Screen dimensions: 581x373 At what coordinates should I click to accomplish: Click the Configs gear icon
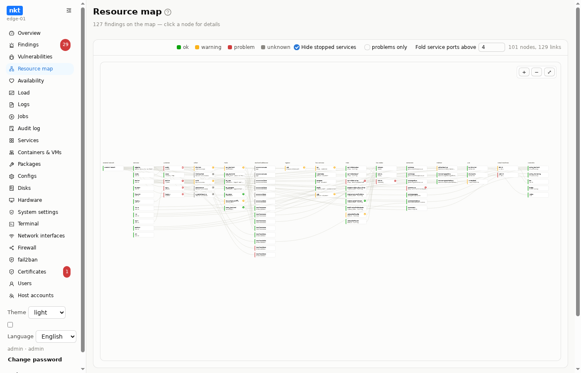pyautogui.click(x=12, y=176)
